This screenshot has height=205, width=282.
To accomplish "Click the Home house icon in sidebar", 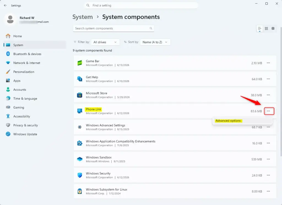I will (x=8, y=36).
